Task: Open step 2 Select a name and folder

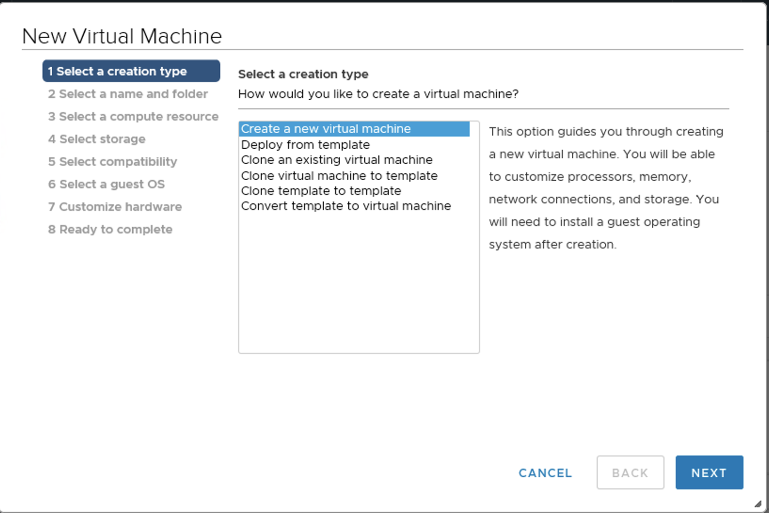Action: point(128,94)
